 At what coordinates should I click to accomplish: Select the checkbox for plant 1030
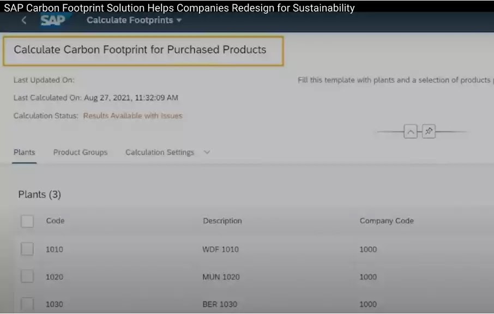pyautogui.click(x=27, y=304)
